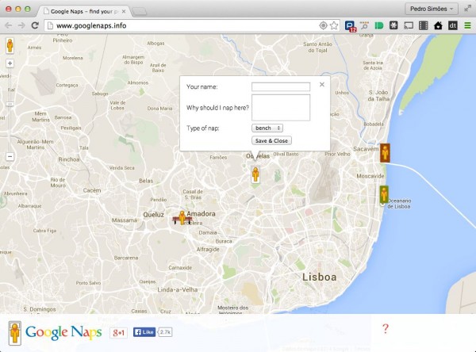476x352 pixels.
Task: Click the map zoom slider handle
Action: [10, 104]
